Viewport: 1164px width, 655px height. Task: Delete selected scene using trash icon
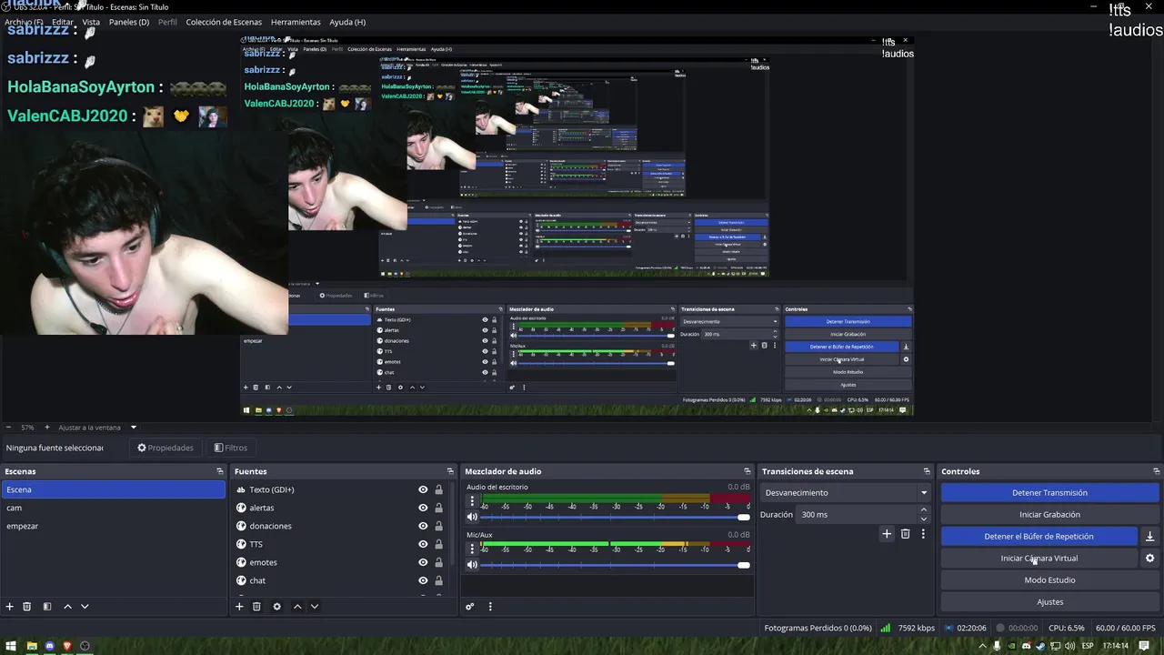point(27,607)
